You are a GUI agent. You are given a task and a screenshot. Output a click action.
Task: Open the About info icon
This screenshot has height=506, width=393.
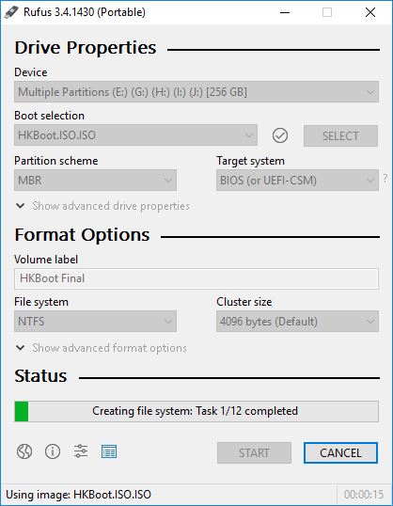[53, 451]
